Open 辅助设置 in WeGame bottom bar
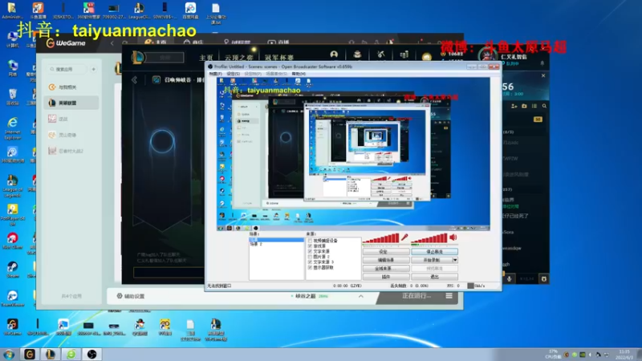The width and height of the screenshot is (642, 361). 131,296
